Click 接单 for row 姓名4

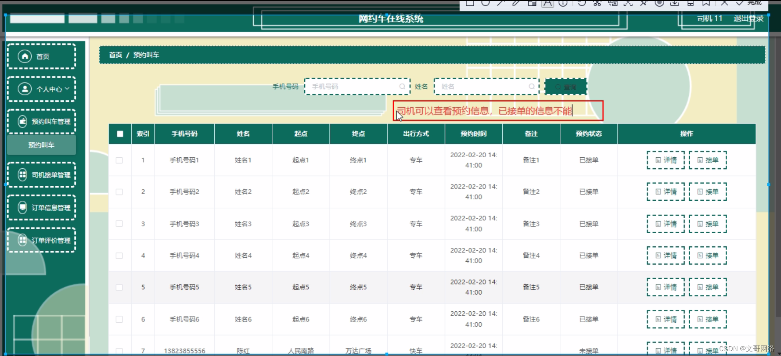coord(708,256)
